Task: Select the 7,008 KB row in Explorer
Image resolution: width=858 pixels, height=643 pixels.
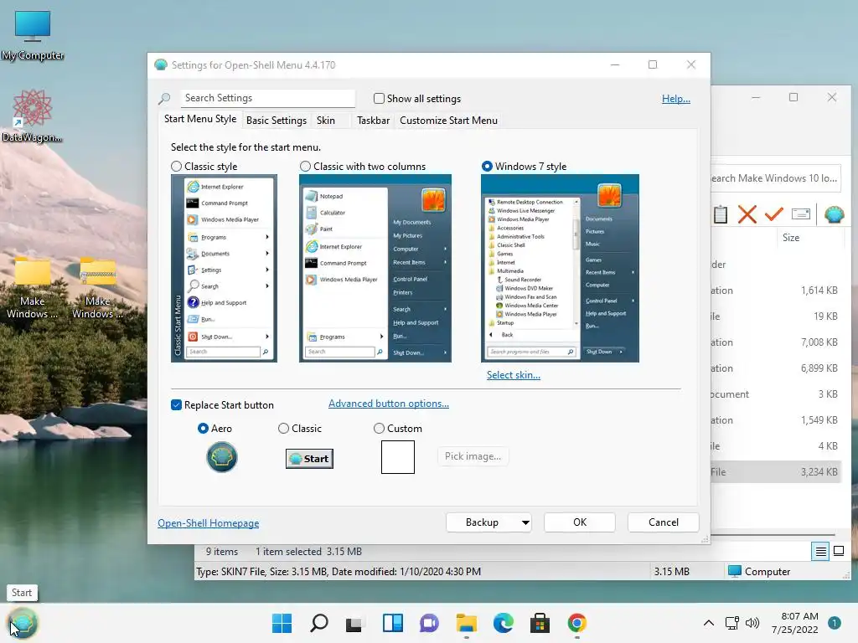Action: click(776, 342)
